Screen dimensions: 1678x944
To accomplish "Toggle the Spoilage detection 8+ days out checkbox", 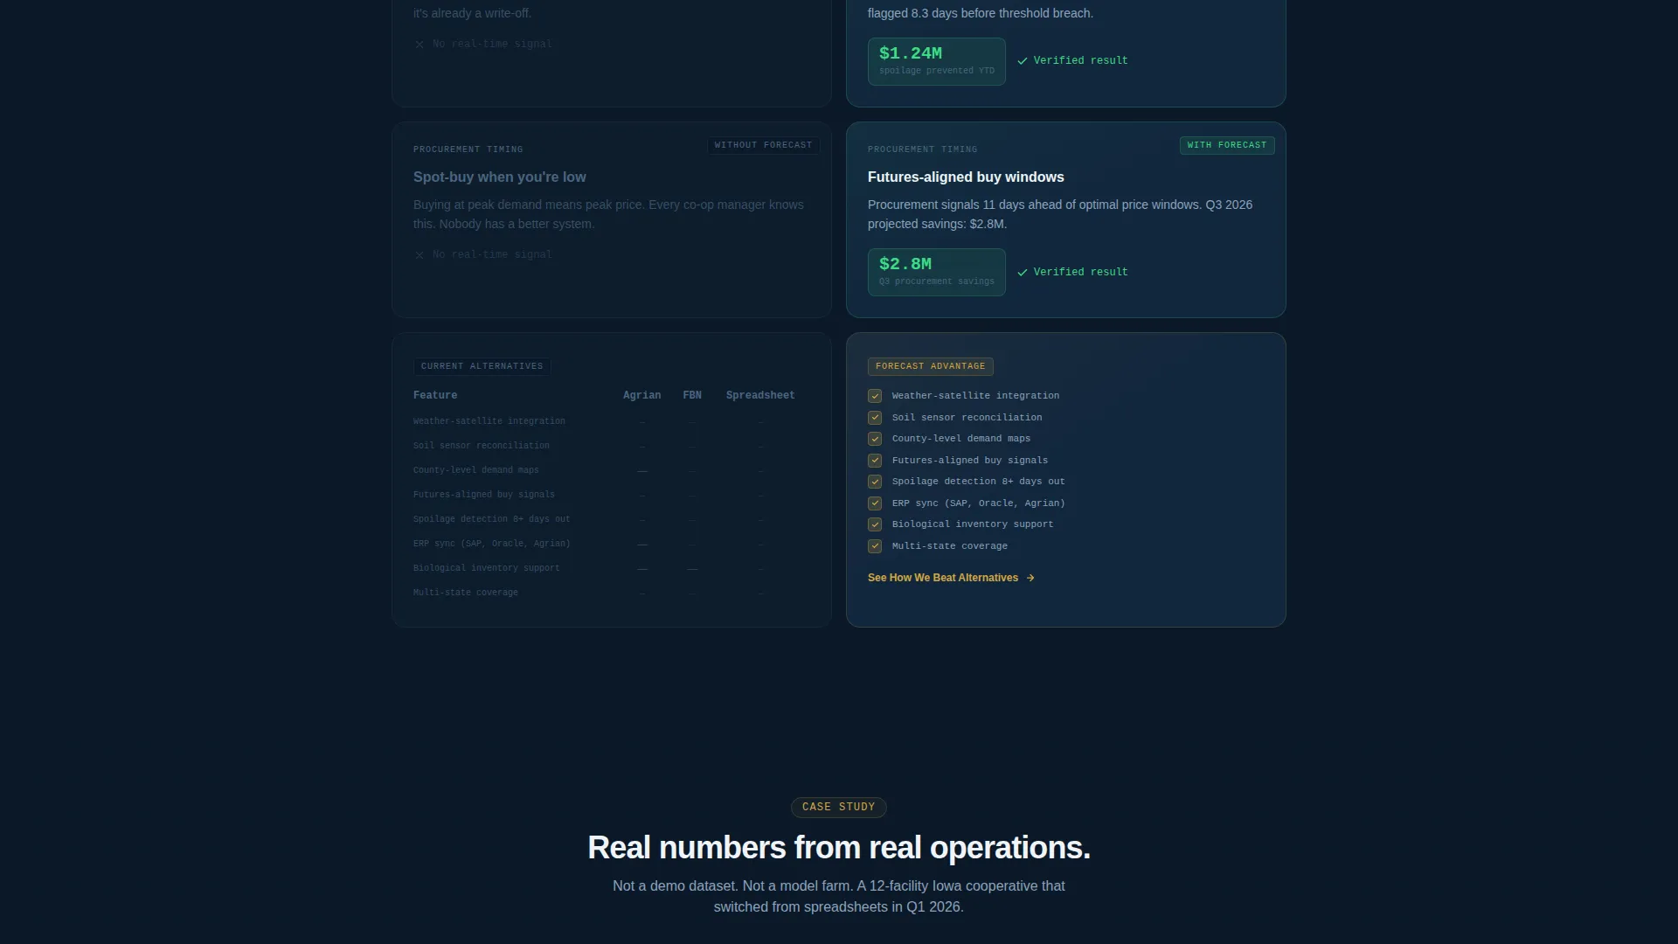I will 875,482.
